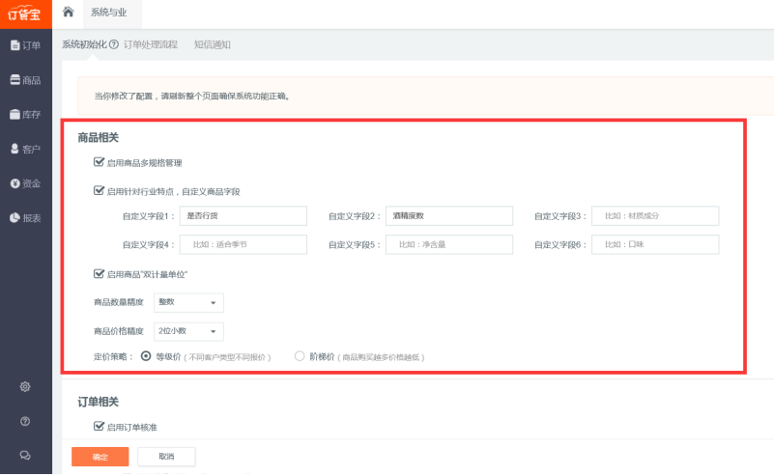The image size is (774, 476).
Task: Open 资金 in the sidebar
Action: coord(26,183)
